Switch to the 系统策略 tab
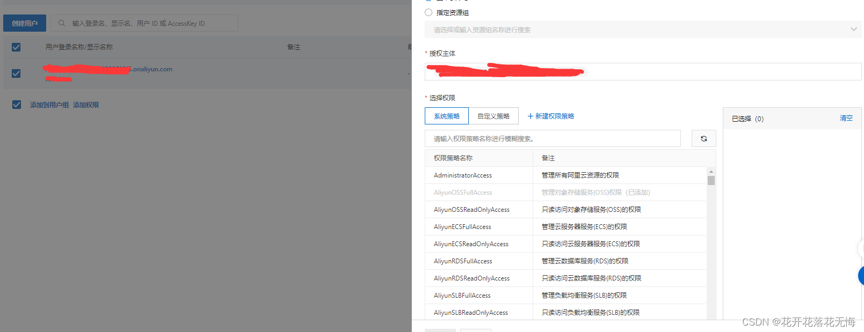The width and height of the screenshot is (864, 332). tap(447, 116)
